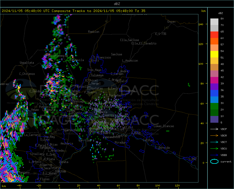Click the Villavicencio map label
The width and height of the screenshot is (234, 189).
(x=58, y=56)
